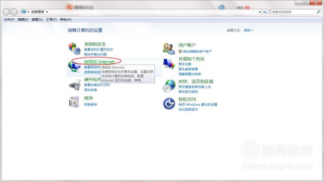The height and width of the screenshot is (182, 324).
Task: Open the 文件(F) menu
Action: [9, 20]
